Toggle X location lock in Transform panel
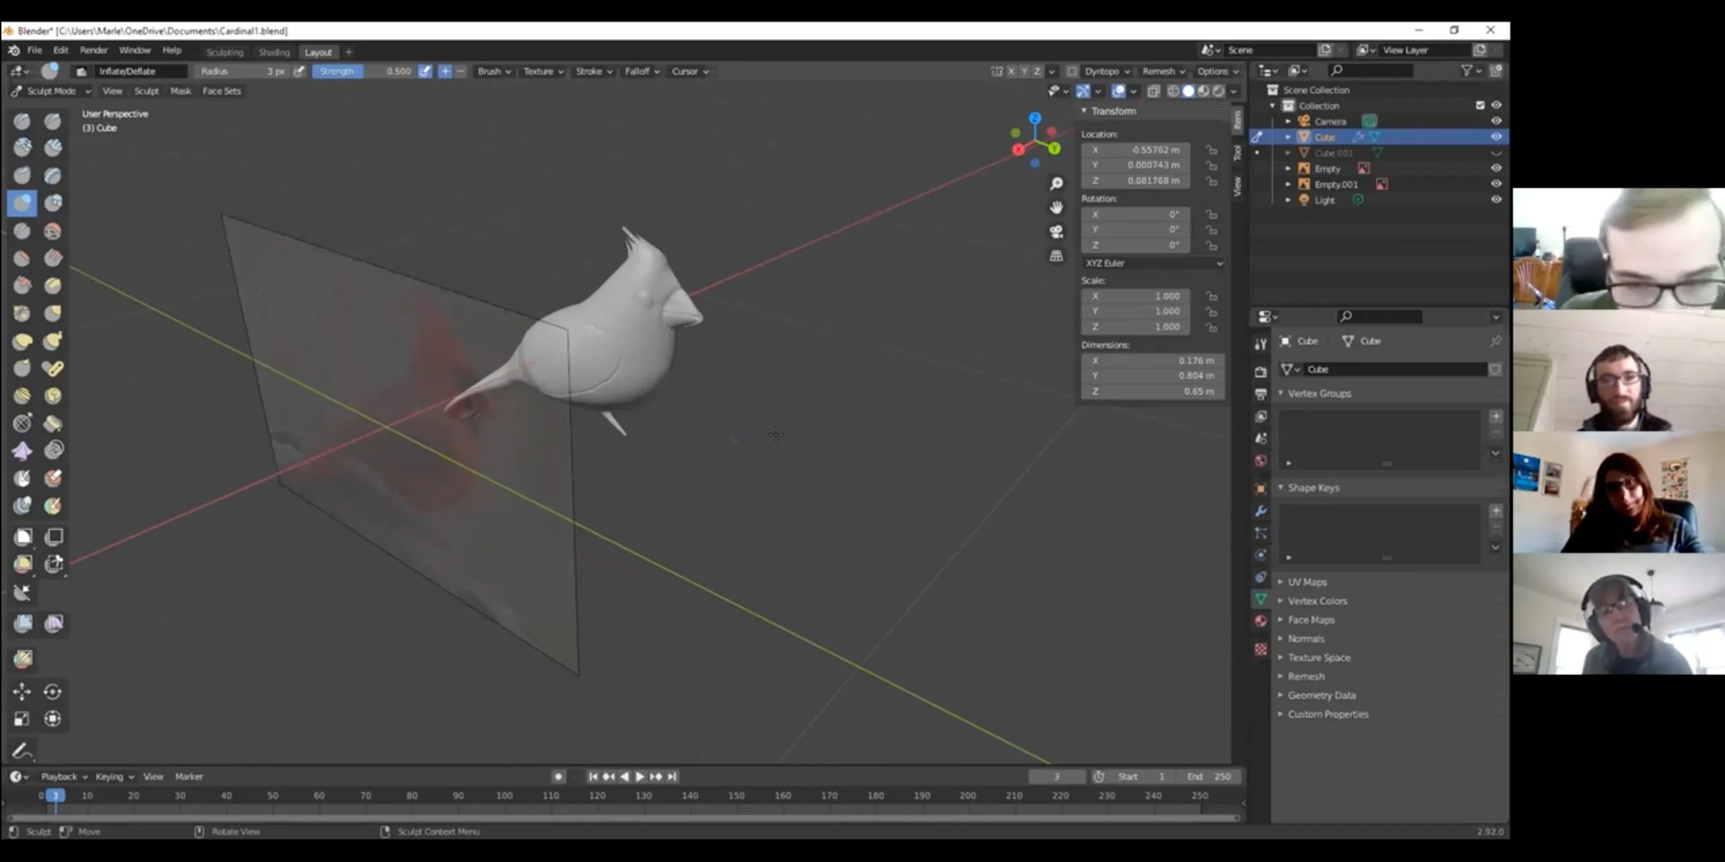1725x862 pixels. pos(1212,150)
